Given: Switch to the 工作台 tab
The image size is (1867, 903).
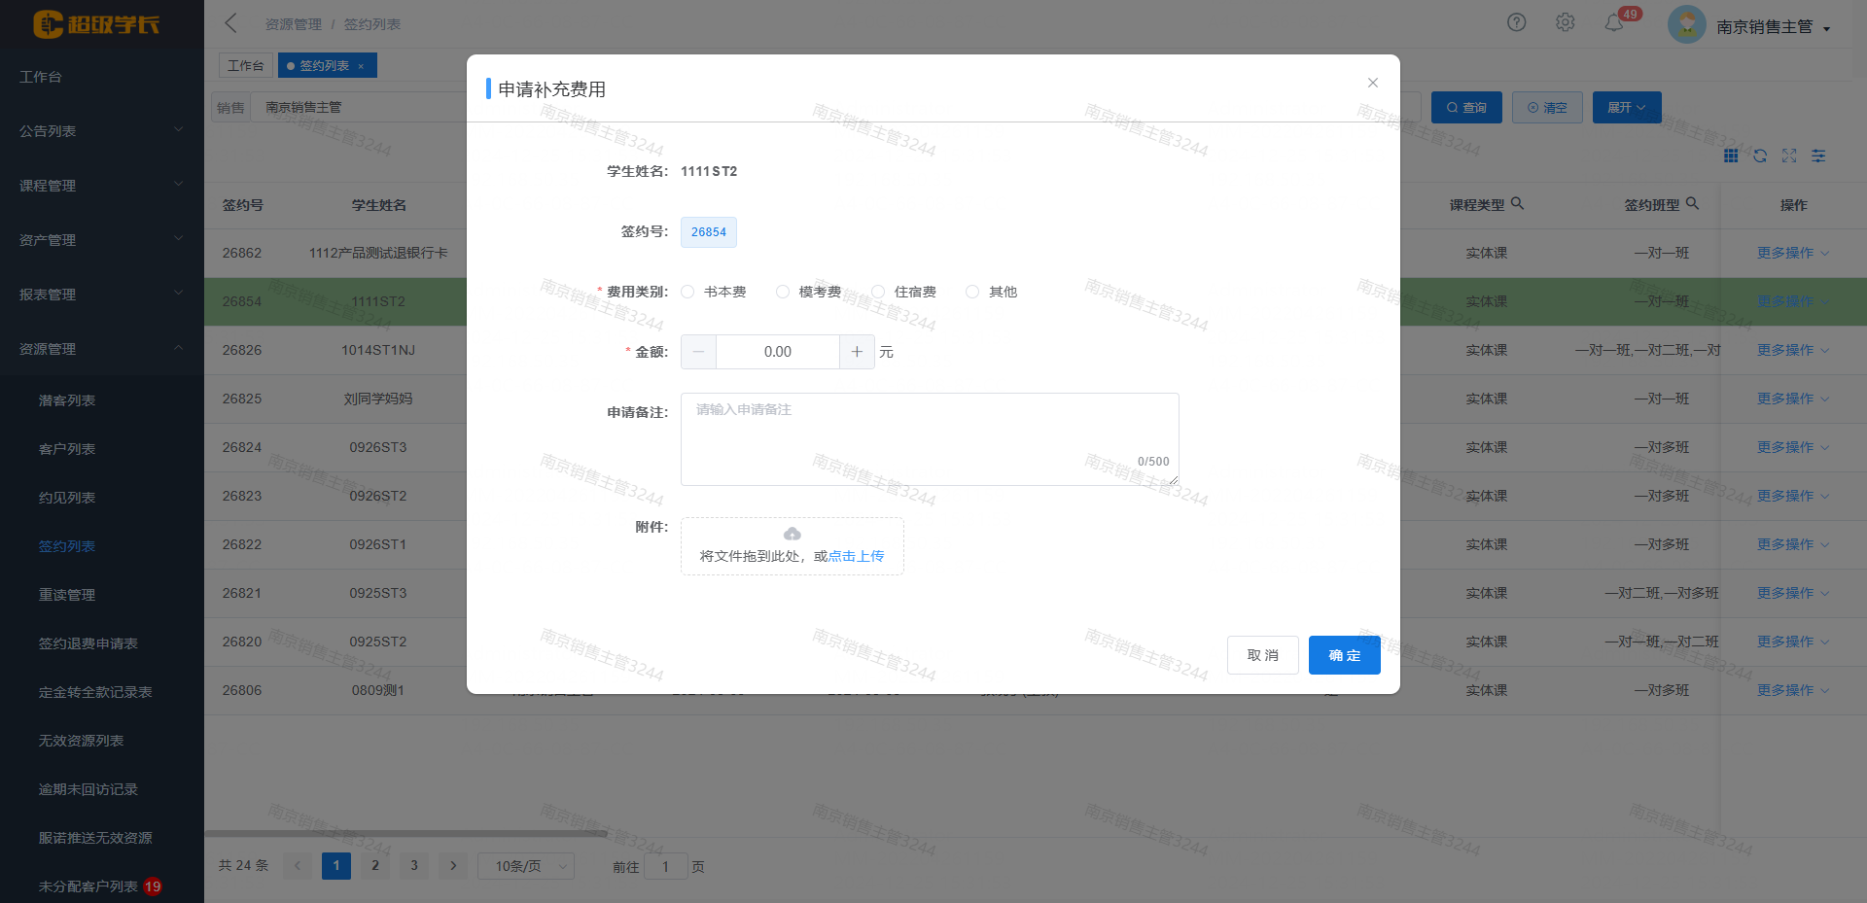Looking at the screenshot, I should coord(245,65).
